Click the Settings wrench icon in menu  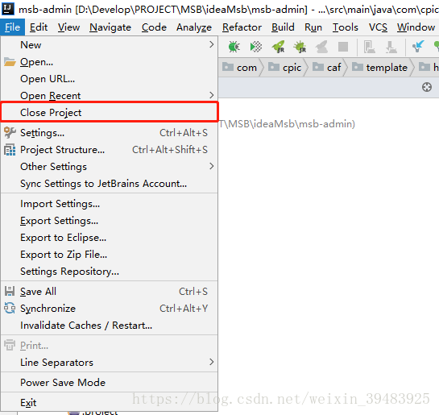point(10,133)
